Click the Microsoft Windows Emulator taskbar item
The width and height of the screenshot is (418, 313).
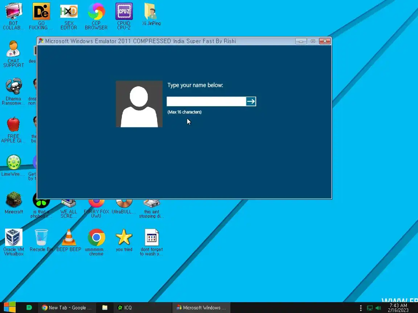[x=201, y=308]
